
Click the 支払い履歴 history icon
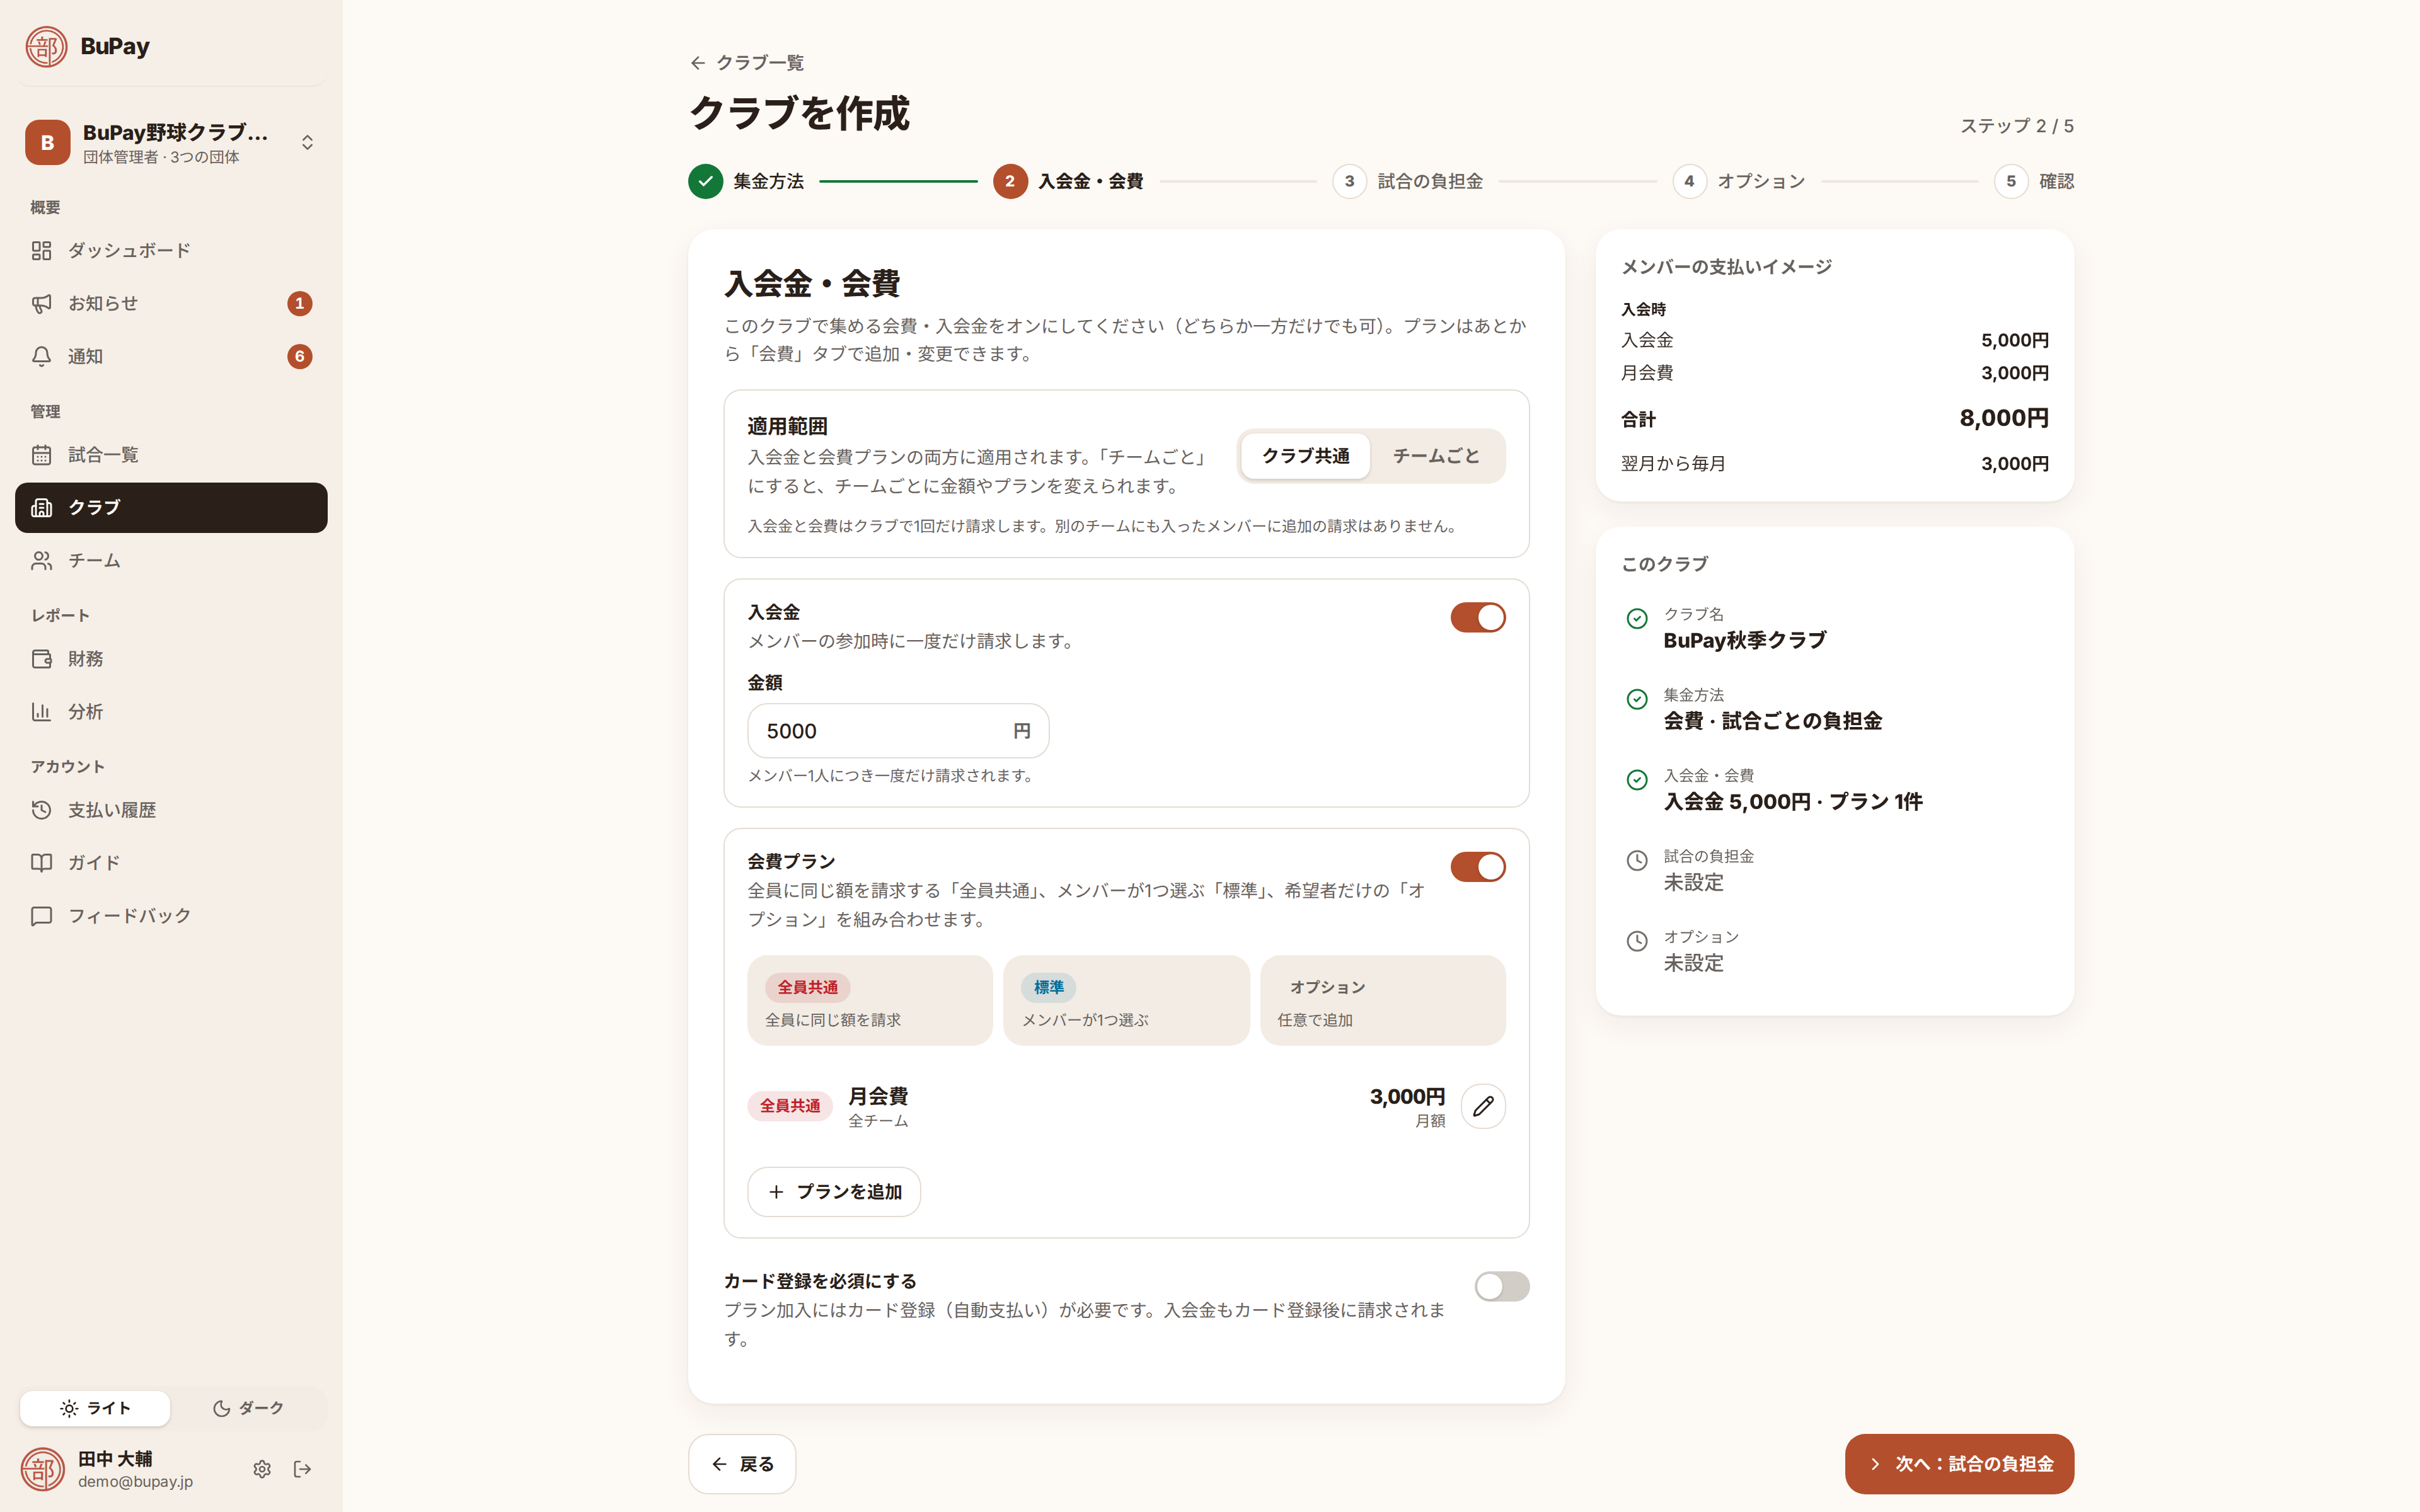[41, 810]
